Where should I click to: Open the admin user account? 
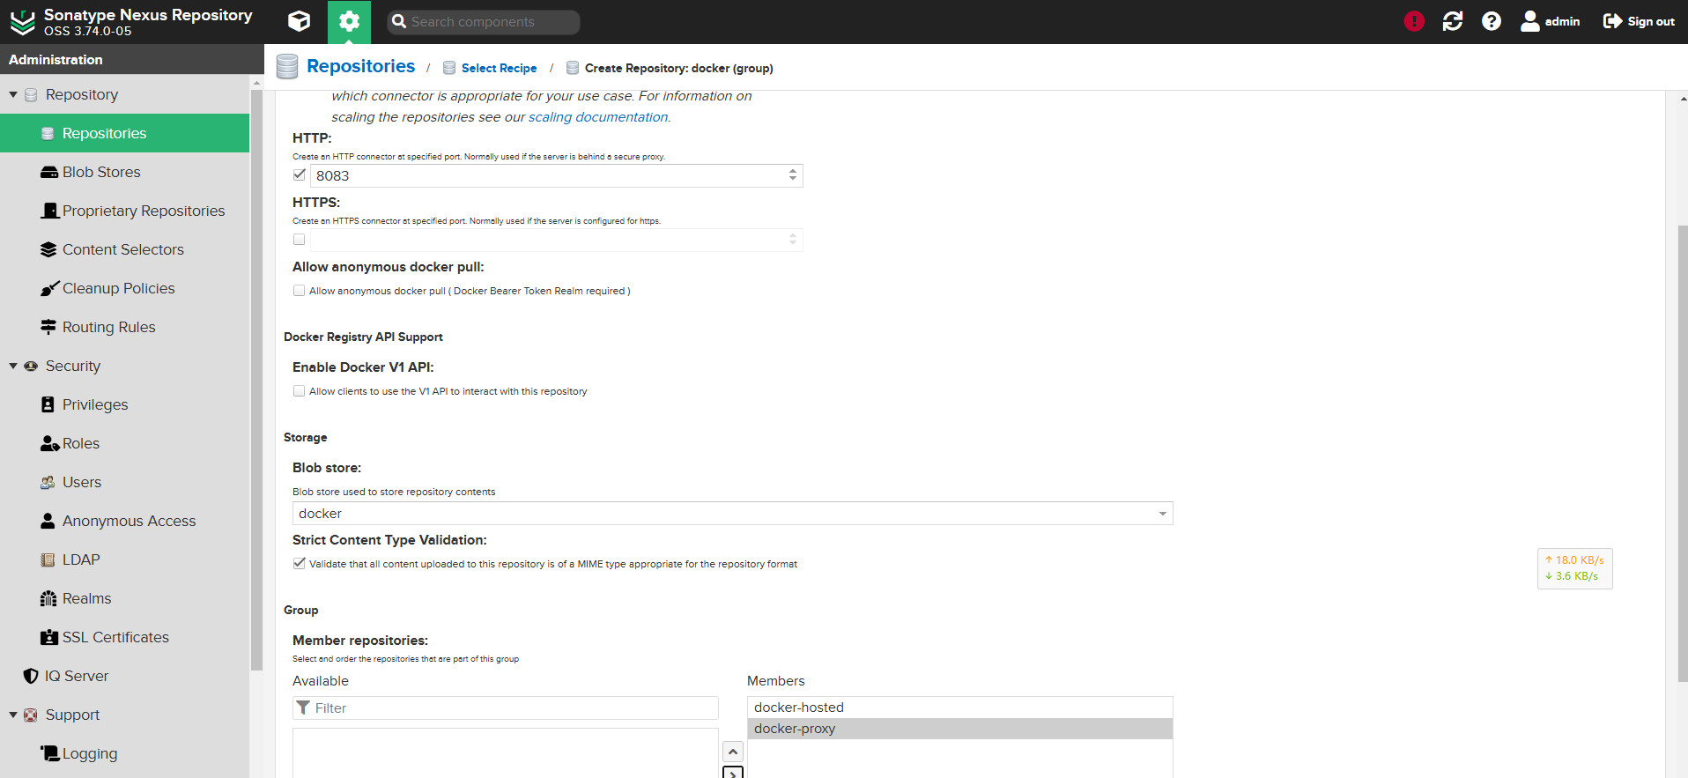tap(1551, 21)
